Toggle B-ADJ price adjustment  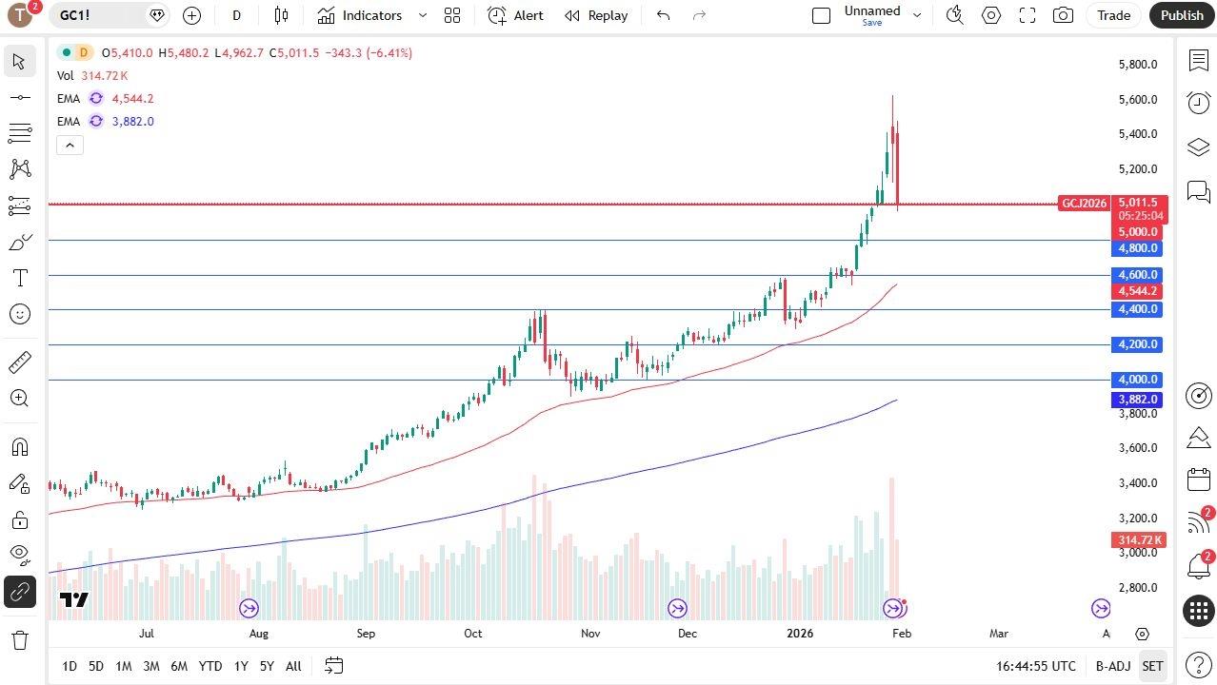point(1112,666)
